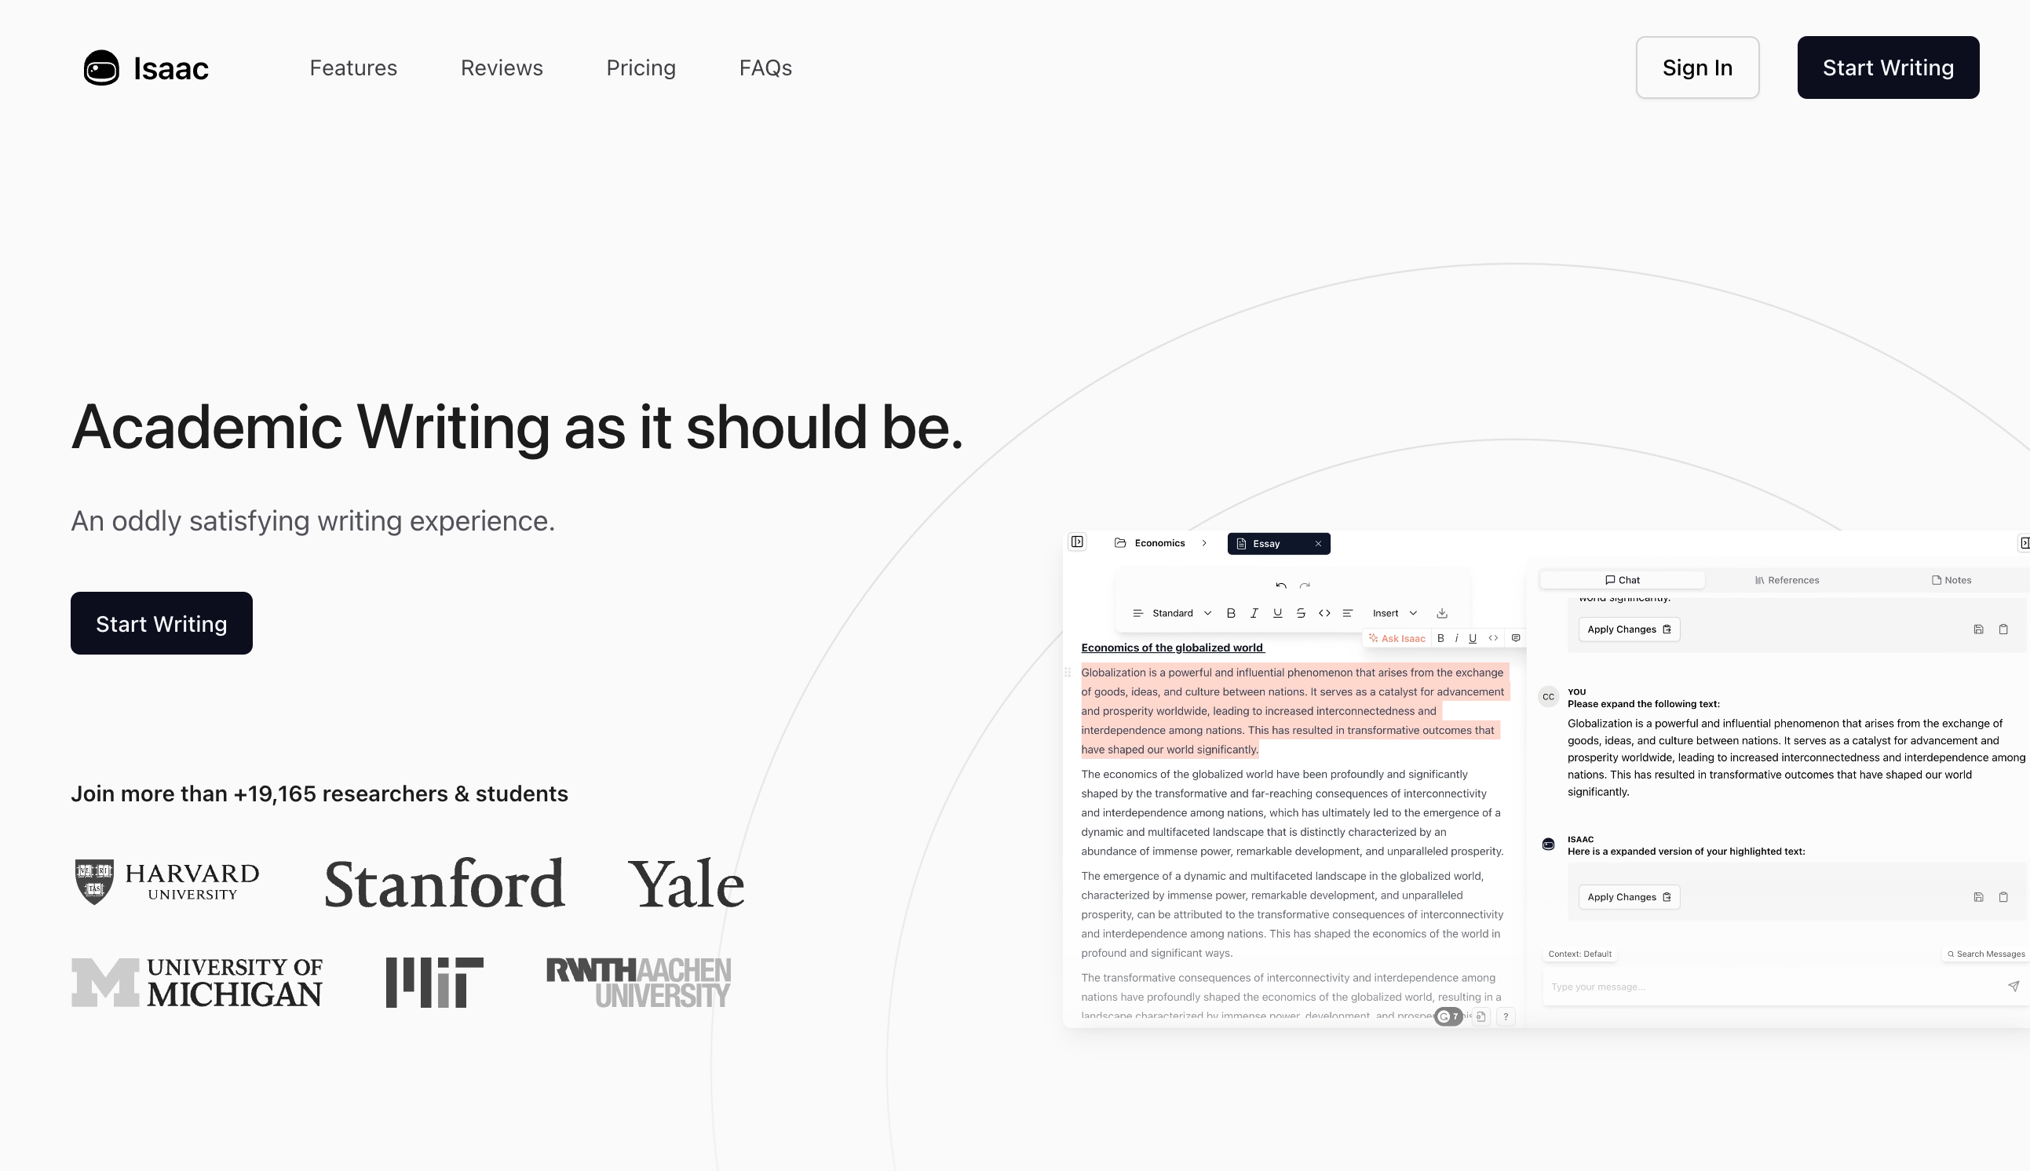
Task: Click the comment icon in floating toolbar
Action: point(1515,638)
